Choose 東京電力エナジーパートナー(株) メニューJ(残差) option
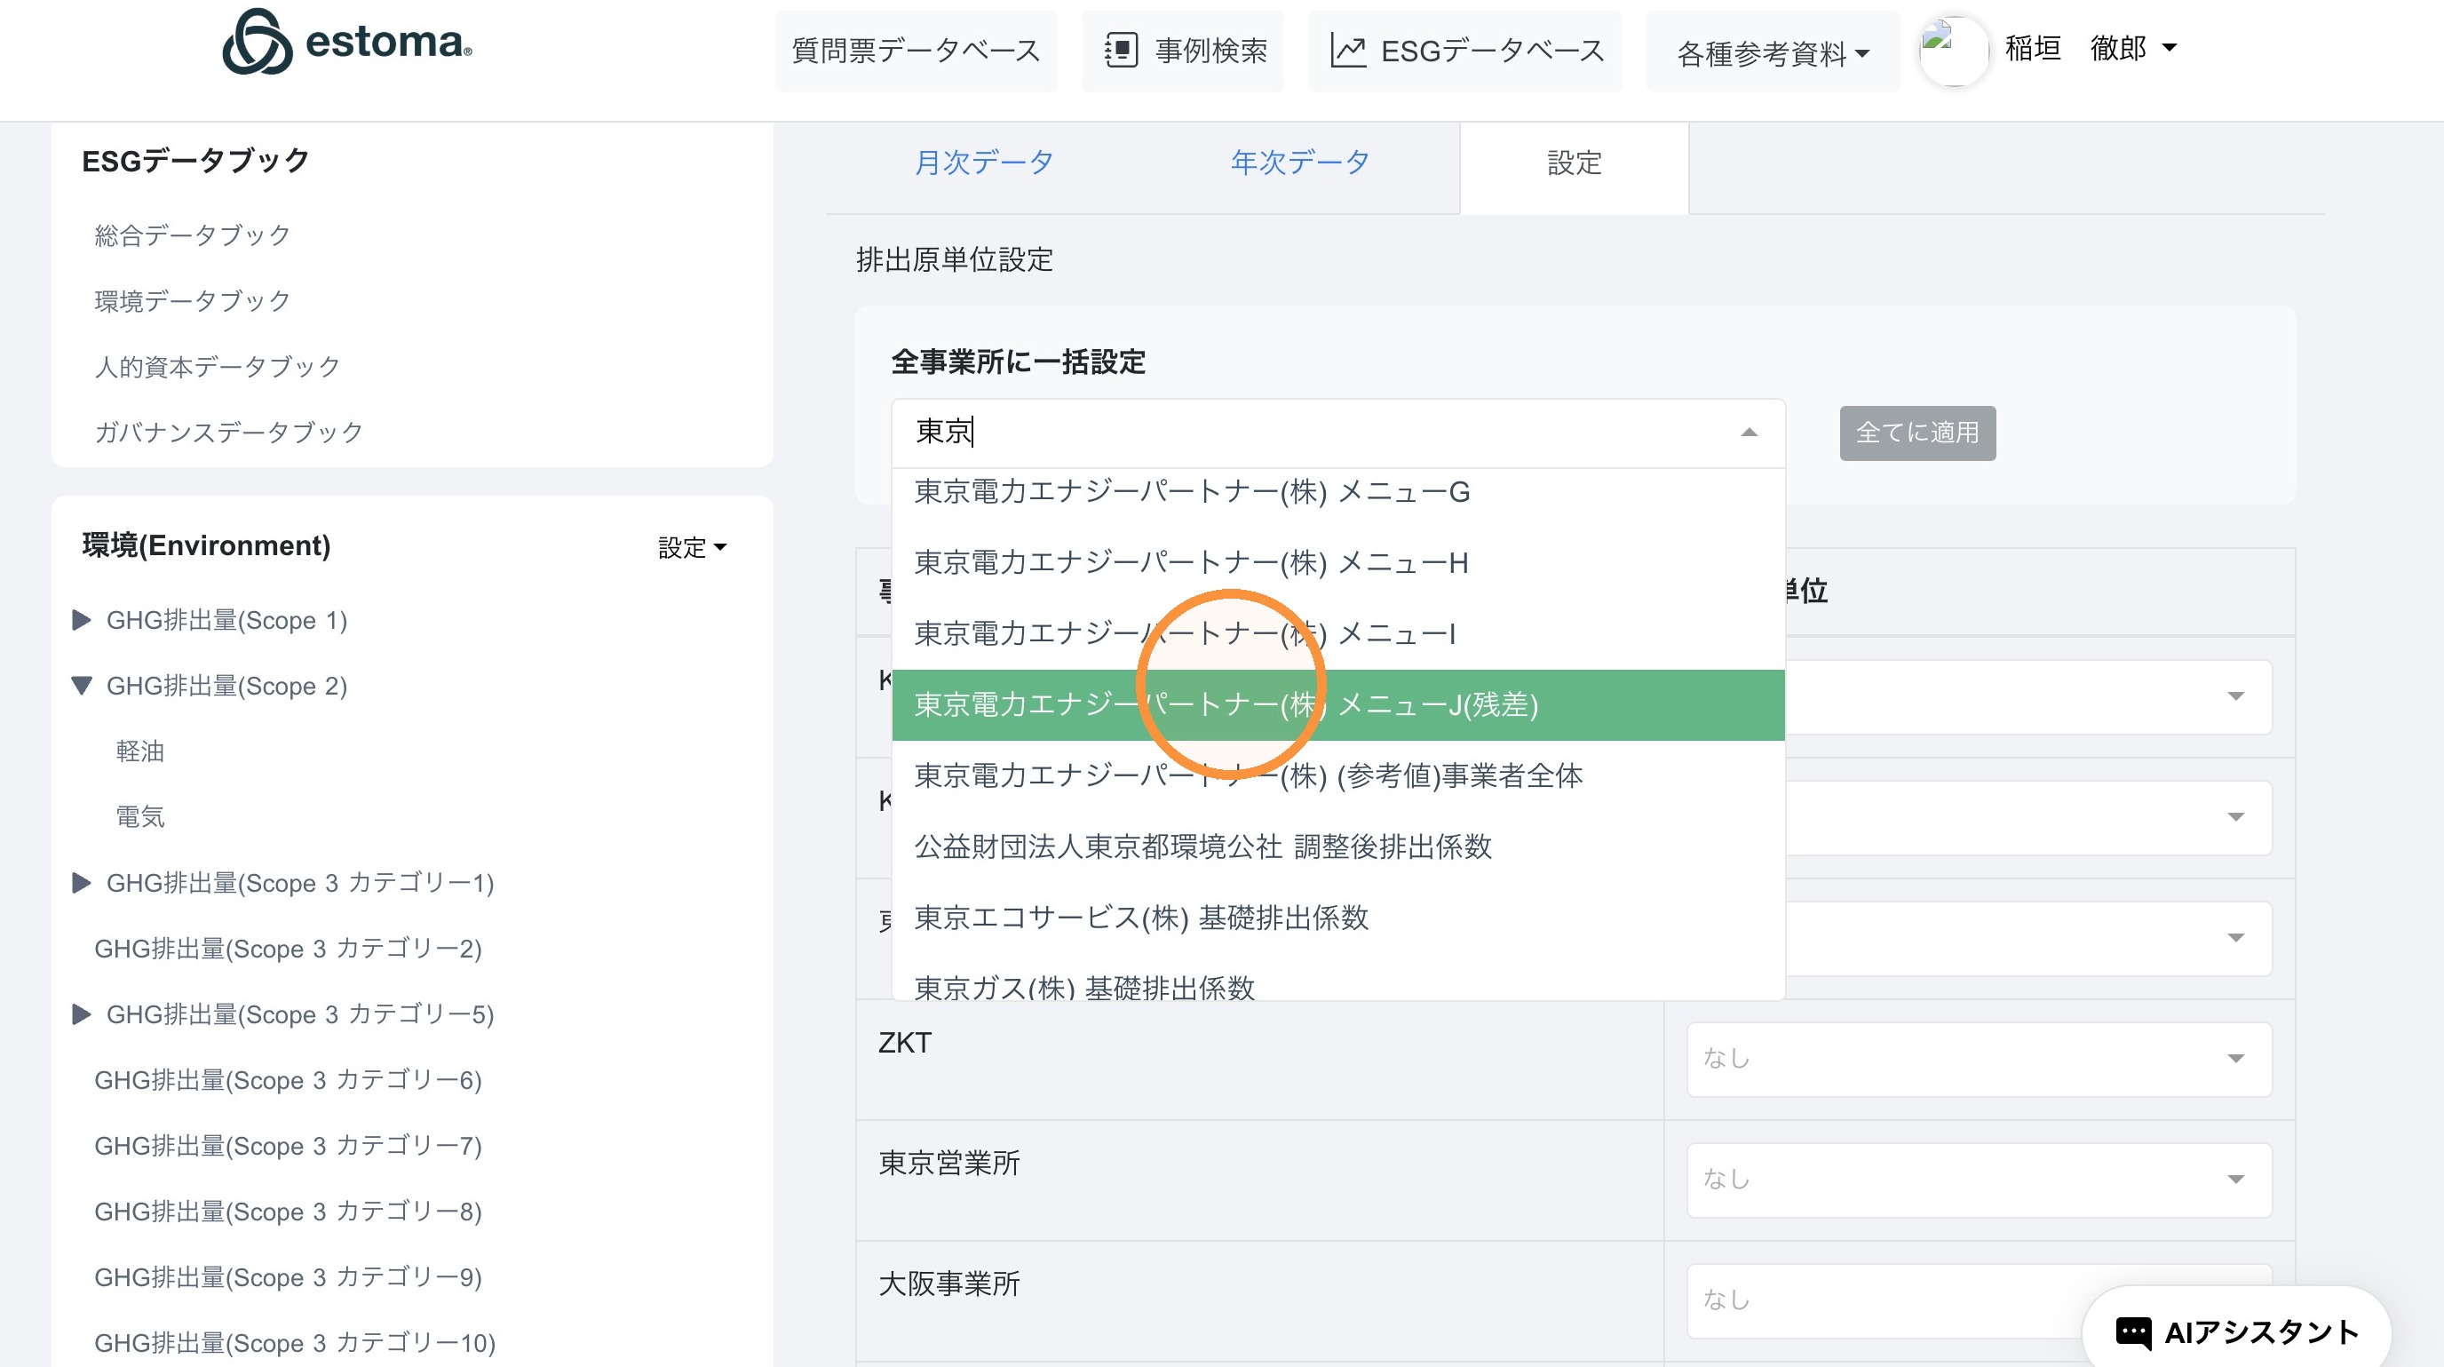Viewport: 2444px width, 1367px height. [1337, 705]
